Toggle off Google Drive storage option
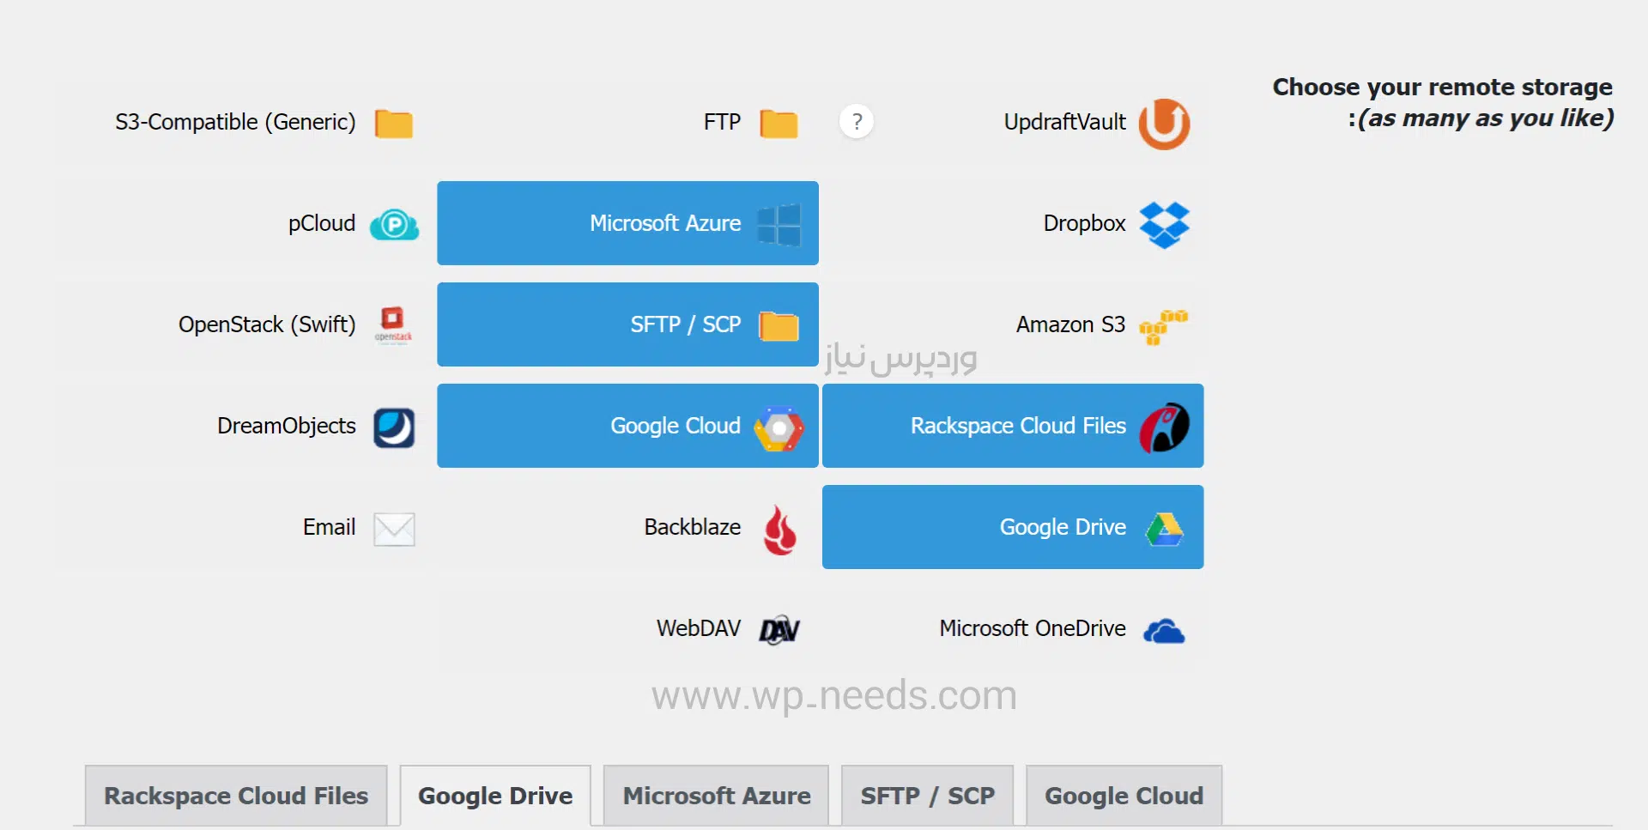 point(1013,527)
